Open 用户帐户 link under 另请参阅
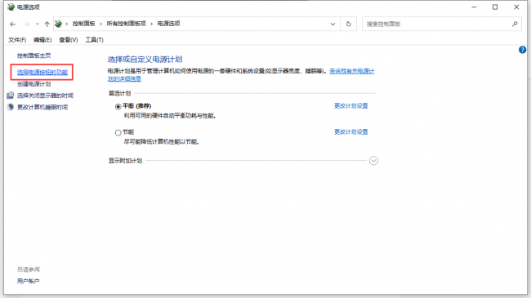531x298 pixels. click(28, 281)
